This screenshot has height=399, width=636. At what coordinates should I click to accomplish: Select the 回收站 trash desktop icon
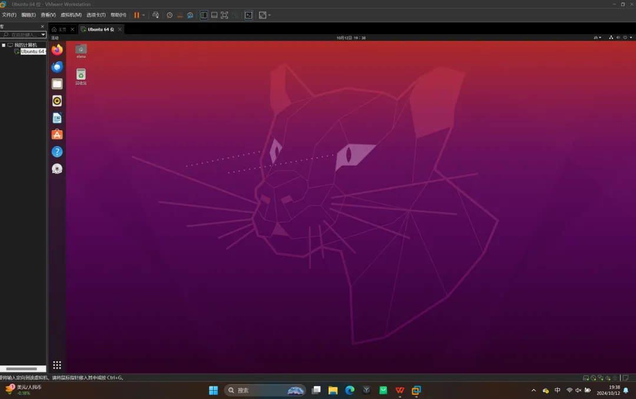coord(81,77)
